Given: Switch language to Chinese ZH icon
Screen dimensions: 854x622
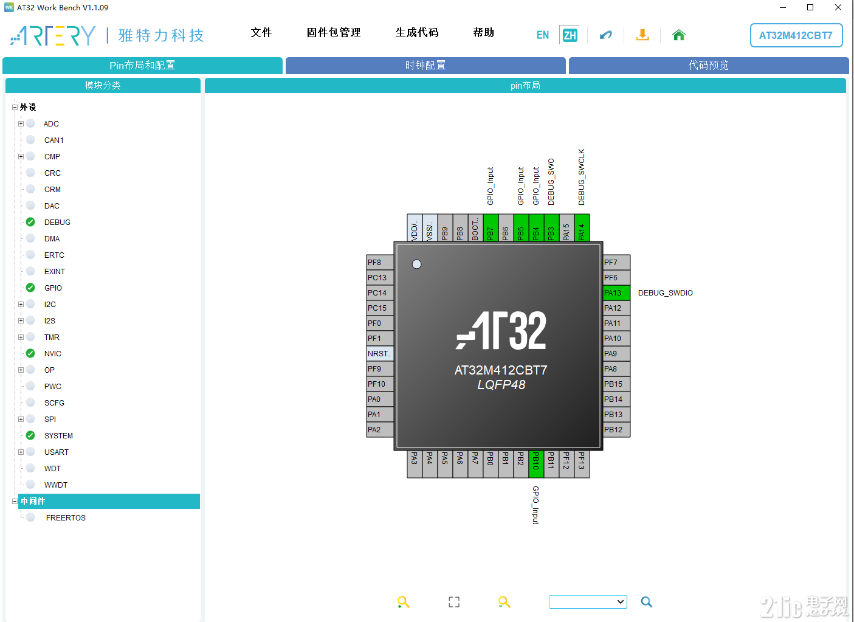Looking at the screenshot, I should pos(570,35).
